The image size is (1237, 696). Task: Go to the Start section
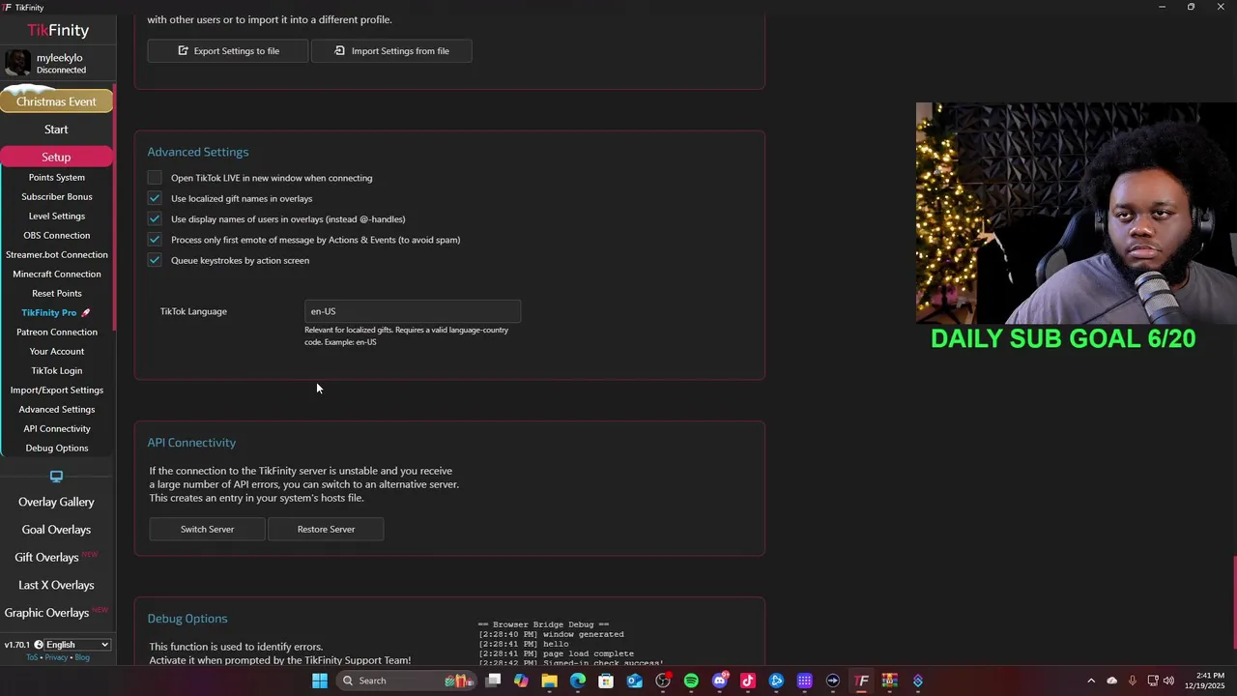tap(56, 130)
